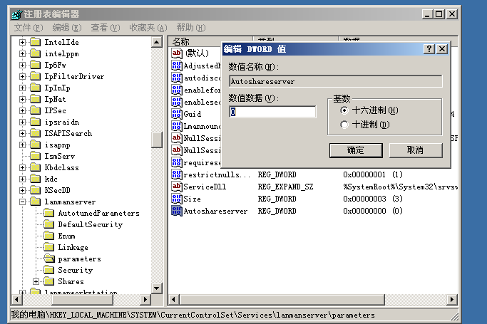Click the 数值数据 input field
The width and height of the screenshot is (487, 324).
coord(272,112)
